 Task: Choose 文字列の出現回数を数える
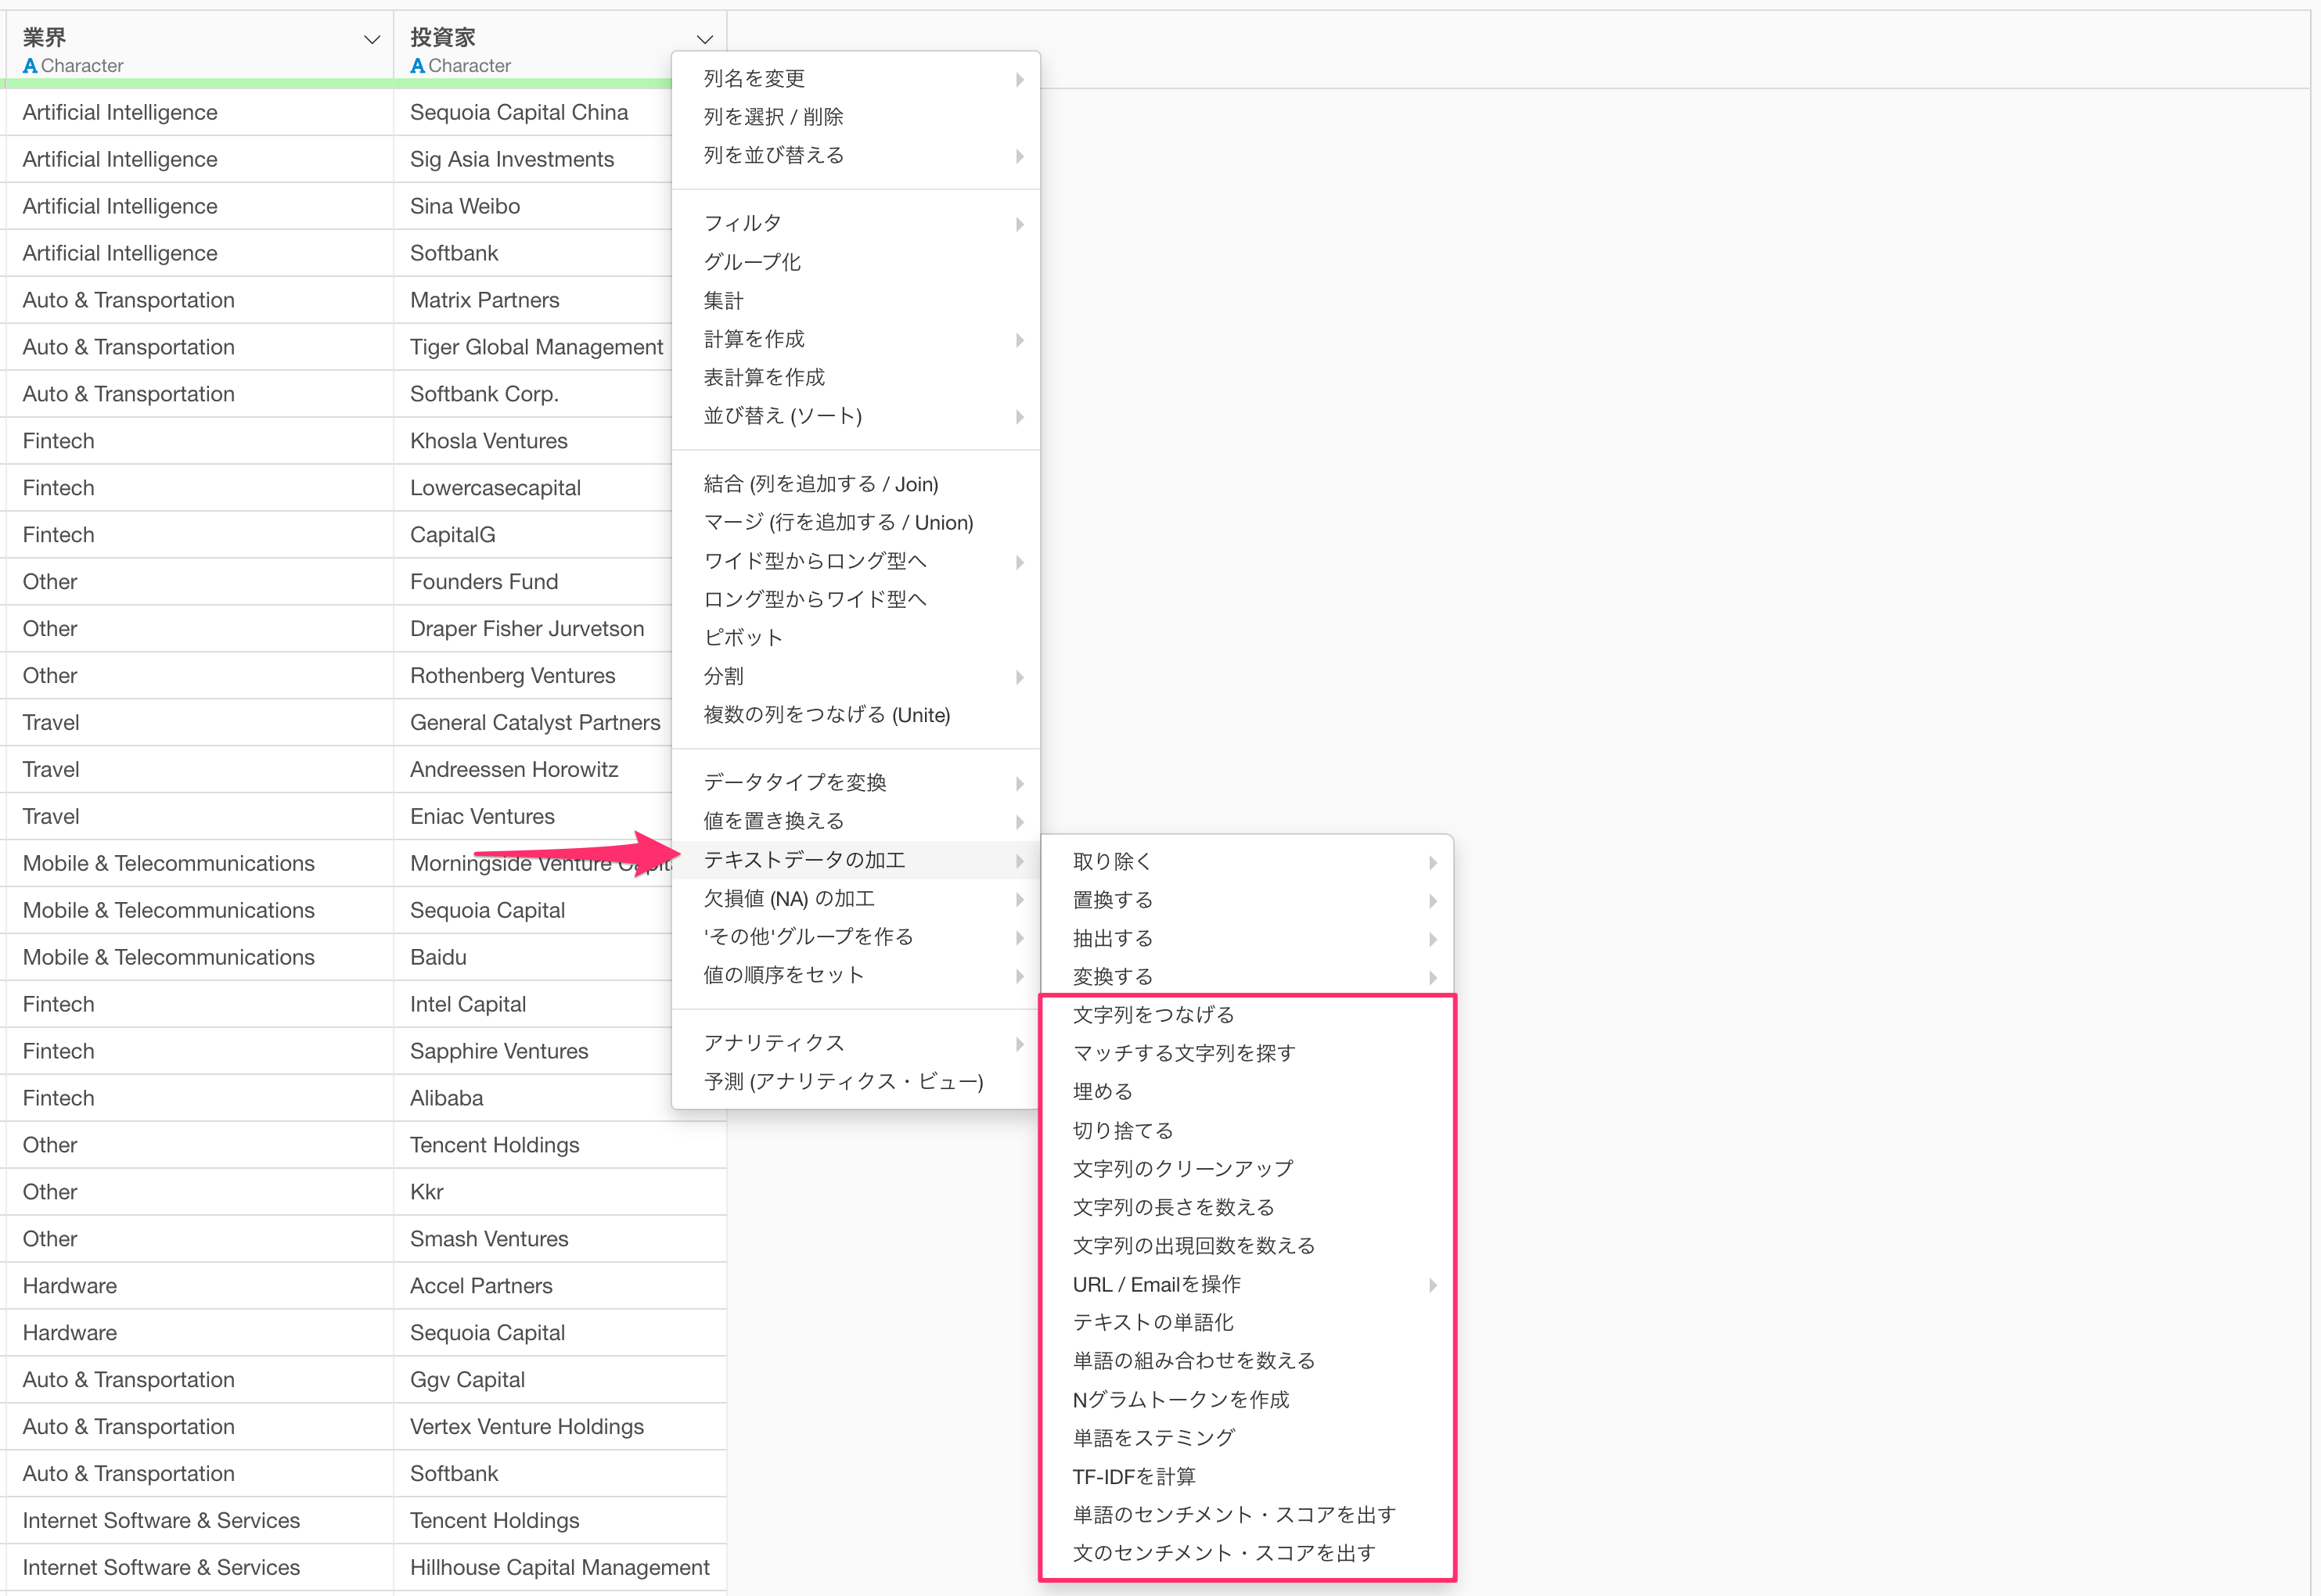(x=1247, y=1246)
